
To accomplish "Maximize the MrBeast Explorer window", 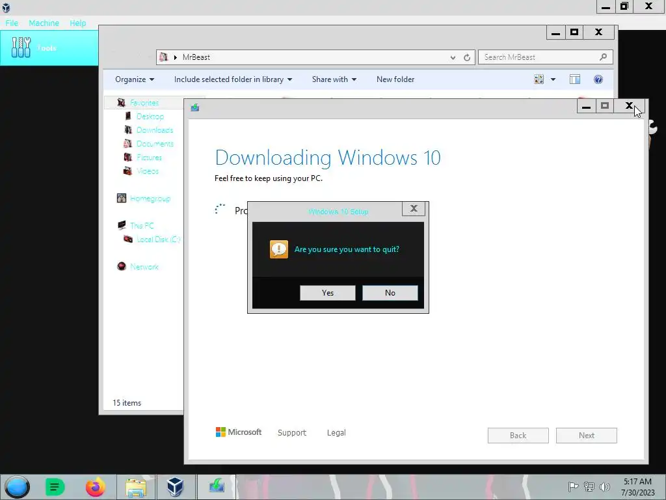I will [574, 33].
